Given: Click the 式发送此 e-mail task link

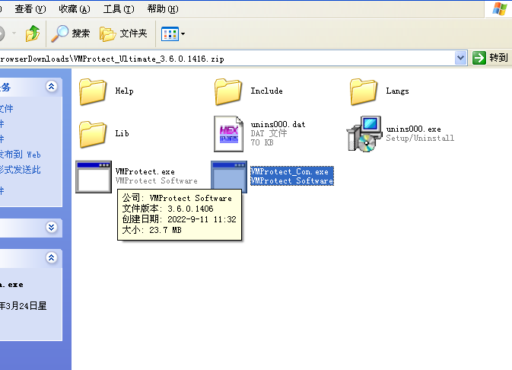Looking at the screenshot, I should pyautogui.click(x=21, y=170).
